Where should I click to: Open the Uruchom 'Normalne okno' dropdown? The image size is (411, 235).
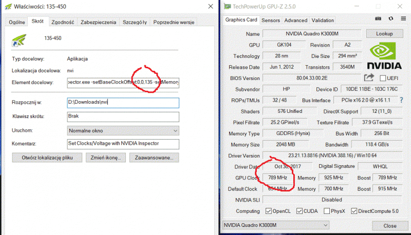click(123, 131)
